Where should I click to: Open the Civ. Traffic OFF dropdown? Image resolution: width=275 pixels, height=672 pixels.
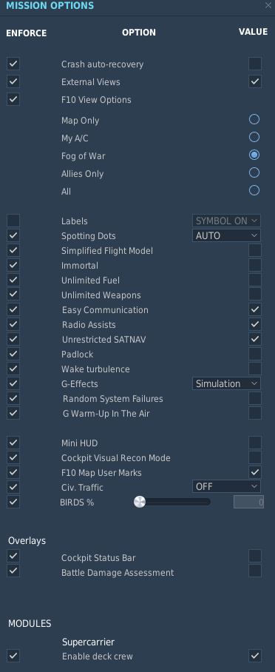coord(226,486)
